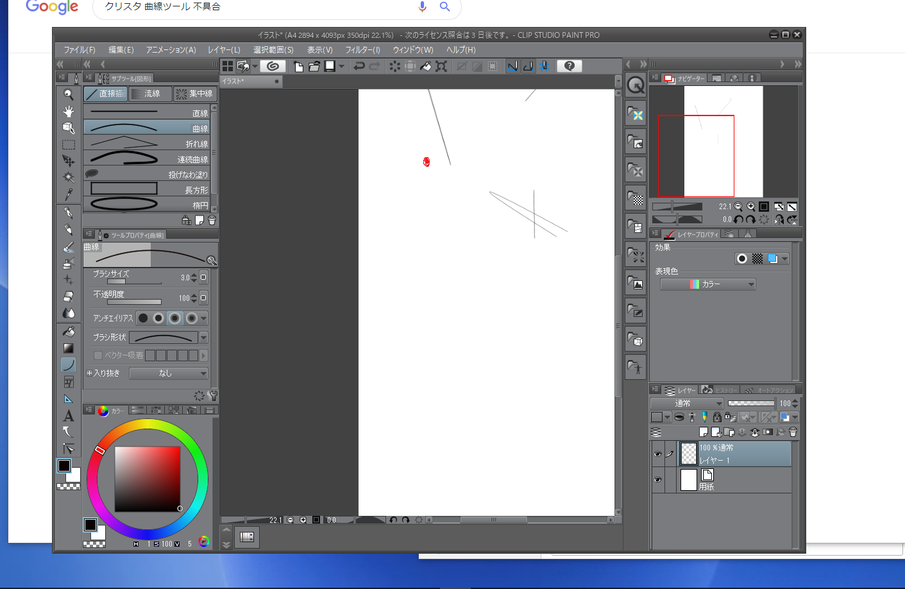Click the lock layer padlock icon
The height and width of the screenshot is (589, 905).
pos(717,417)
